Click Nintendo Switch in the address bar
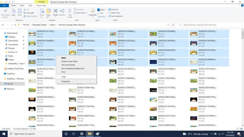244x137 pixels. (39, 25)
